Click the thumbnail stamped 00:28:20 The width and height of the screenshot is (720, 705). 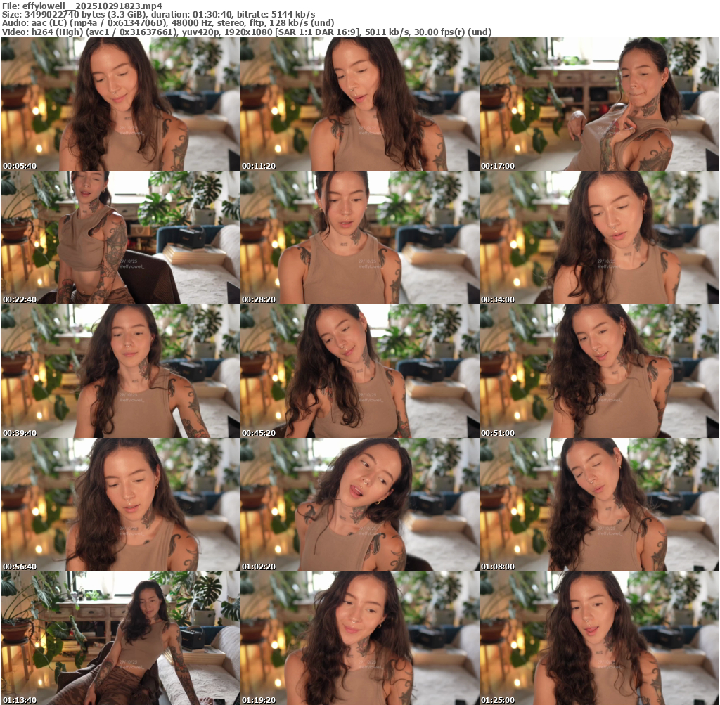[x=360, y=238]
